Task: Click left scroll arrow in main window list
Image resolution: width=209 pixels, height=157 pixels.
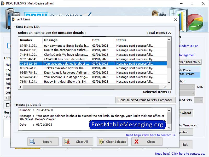Action: point(6,98)
